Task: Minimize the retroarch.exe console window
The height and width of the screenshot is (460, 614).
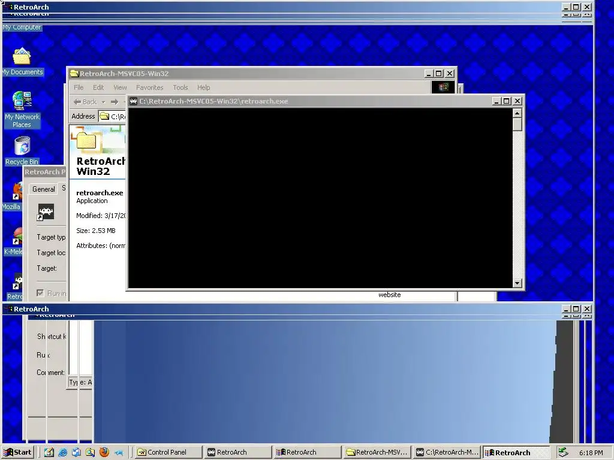Action: pos(496,101)
